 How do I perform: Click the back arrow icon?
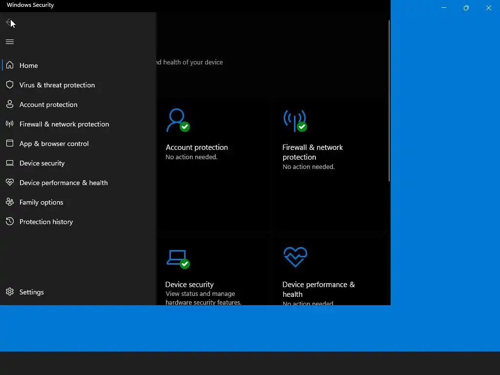point(9,22)
